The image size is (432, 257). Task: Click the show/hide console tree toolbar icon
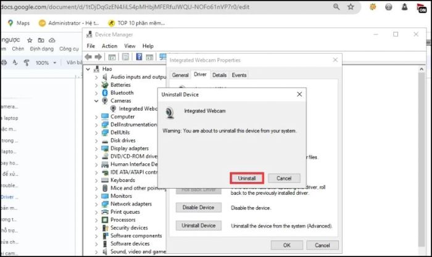point(112,57)
